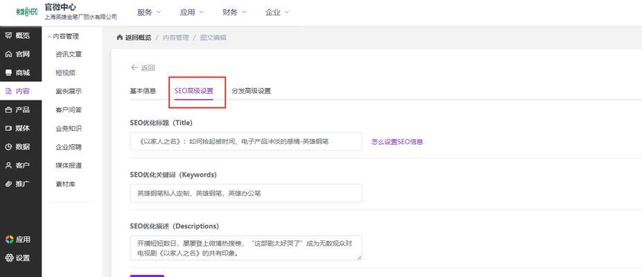
Task: Open 设置 settings gear in the sidebar
Action: pos(18,258)
